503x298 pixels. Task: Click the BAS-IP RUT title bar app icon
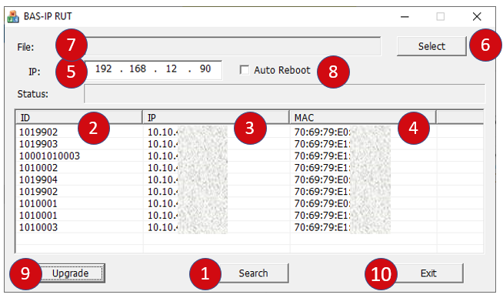click(x=13, y=17)
